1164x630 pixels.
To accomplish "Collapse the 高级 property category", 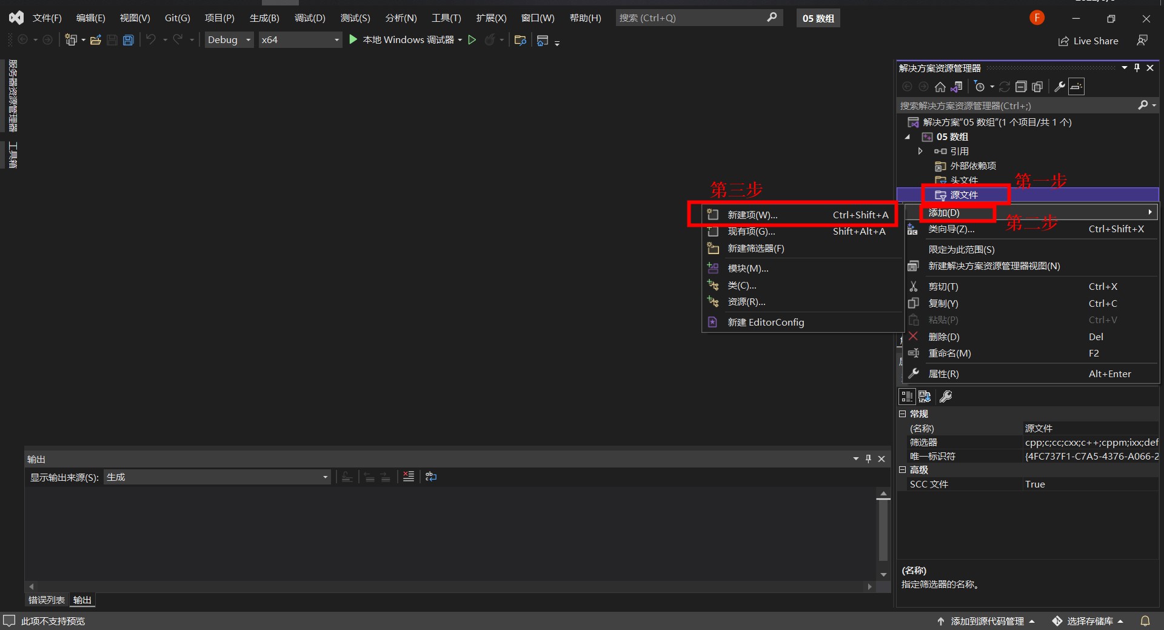I will (902, 470).
